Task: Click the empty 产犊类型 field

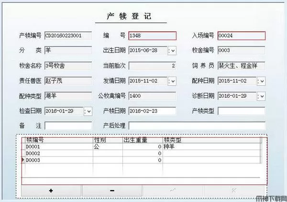Action: (241, 111)
